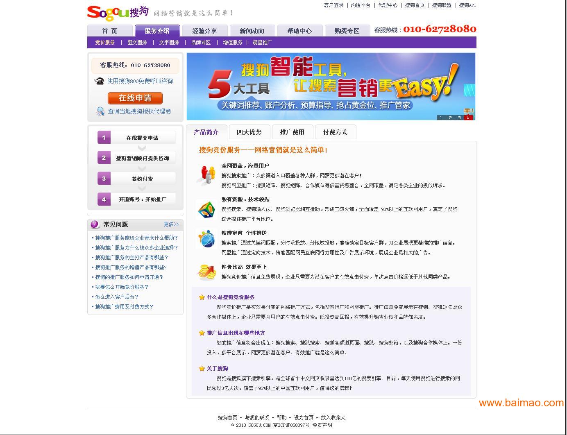Click 放入收藏夹 in the footer
Viewport: 567px width, 435px height.
point(333,418)
